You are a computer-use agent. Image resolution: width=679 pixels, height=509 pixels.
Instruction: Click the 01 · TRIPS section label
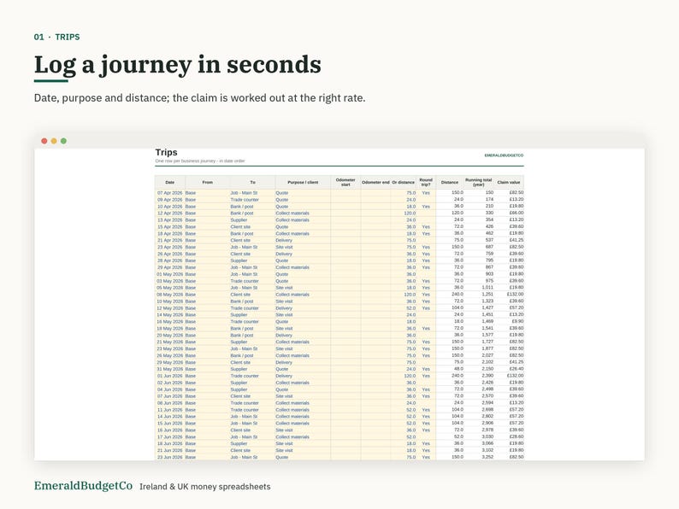pyautogui.click(x=56, y=38)
